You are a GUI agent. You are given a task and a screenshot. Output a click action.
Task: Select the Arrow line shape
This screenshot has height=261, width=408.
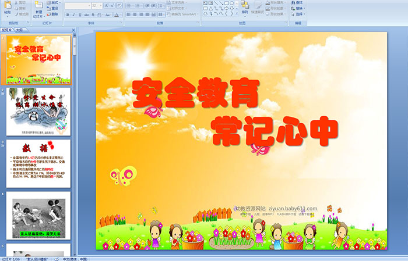coord(221,3)
